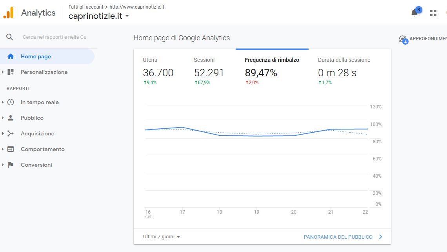Open the apps grid icon
This screenshot has width=447, height=252.
coord(433,13)
